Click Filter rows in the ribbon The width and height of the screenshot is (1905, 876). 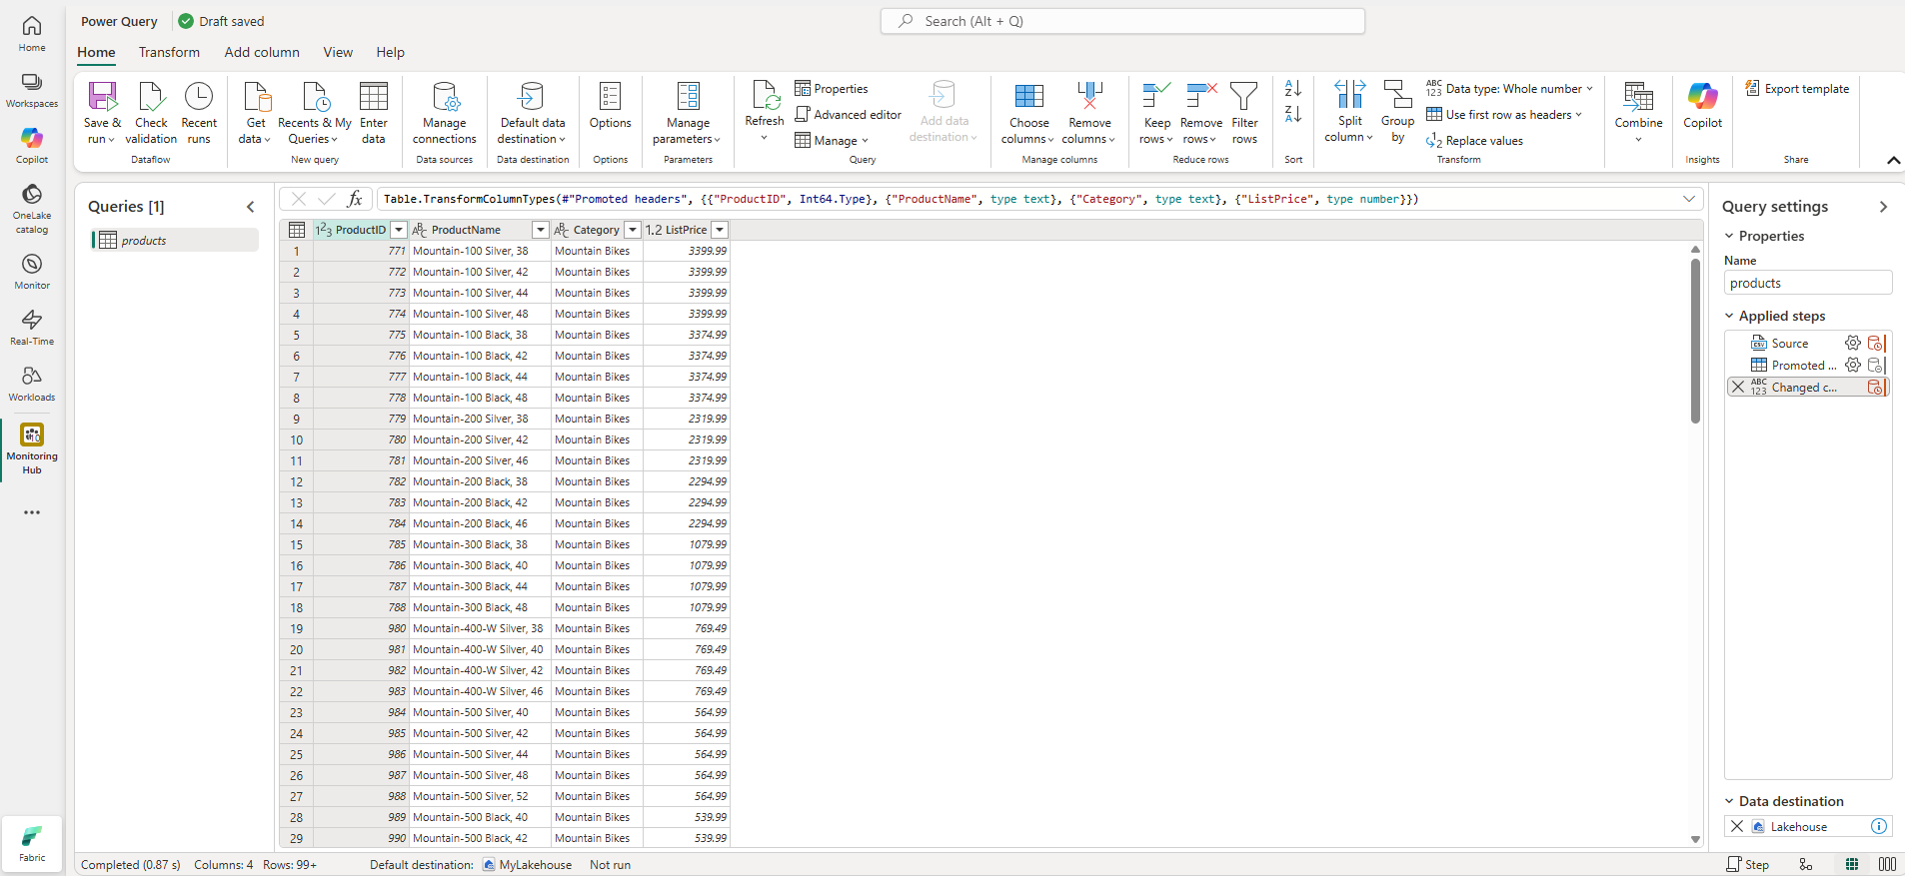point(1244,112)
